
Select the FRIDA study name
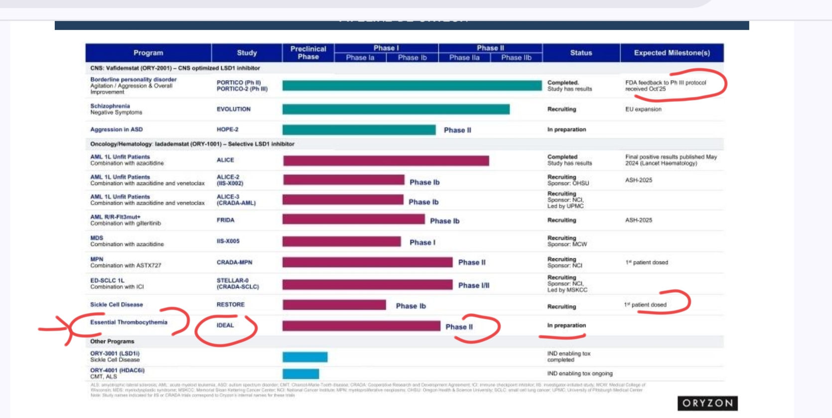[226, 220]
